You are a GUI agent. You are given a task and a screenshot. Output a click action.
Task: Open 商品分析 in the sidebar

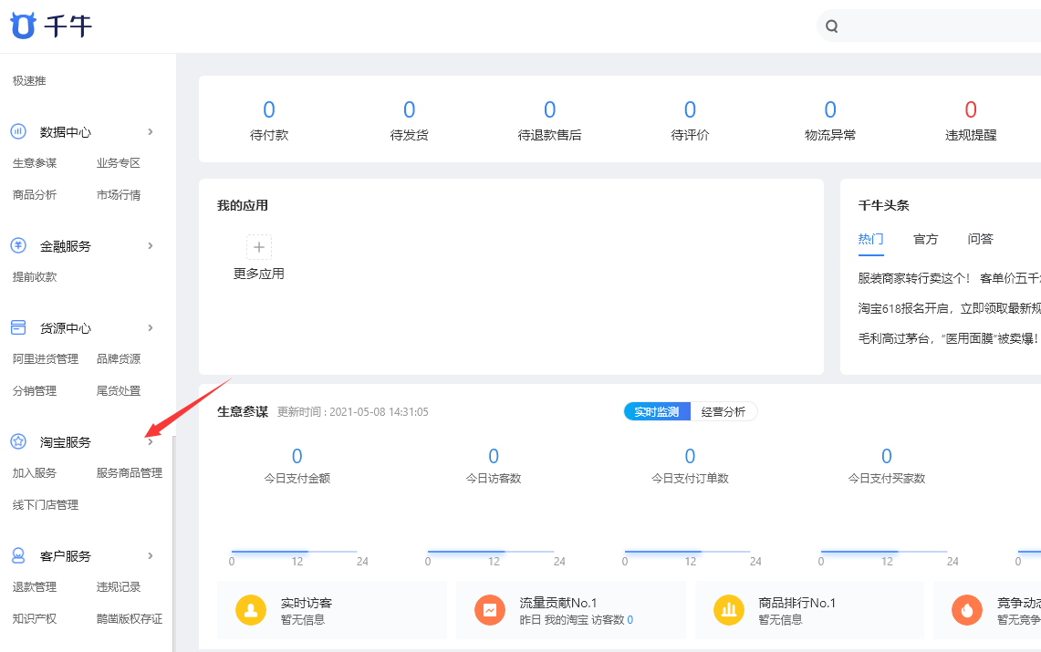point(35,195)
